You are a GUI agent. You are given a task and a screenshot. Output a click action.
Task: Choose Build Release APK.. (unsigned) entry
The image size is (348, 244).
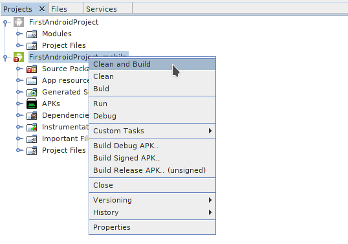click(152, 170)
